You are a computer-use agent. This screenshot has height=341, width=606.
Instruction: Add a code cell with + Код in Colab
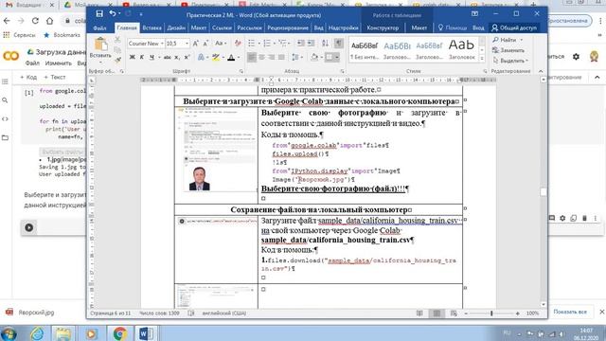[x=28, y=78]
